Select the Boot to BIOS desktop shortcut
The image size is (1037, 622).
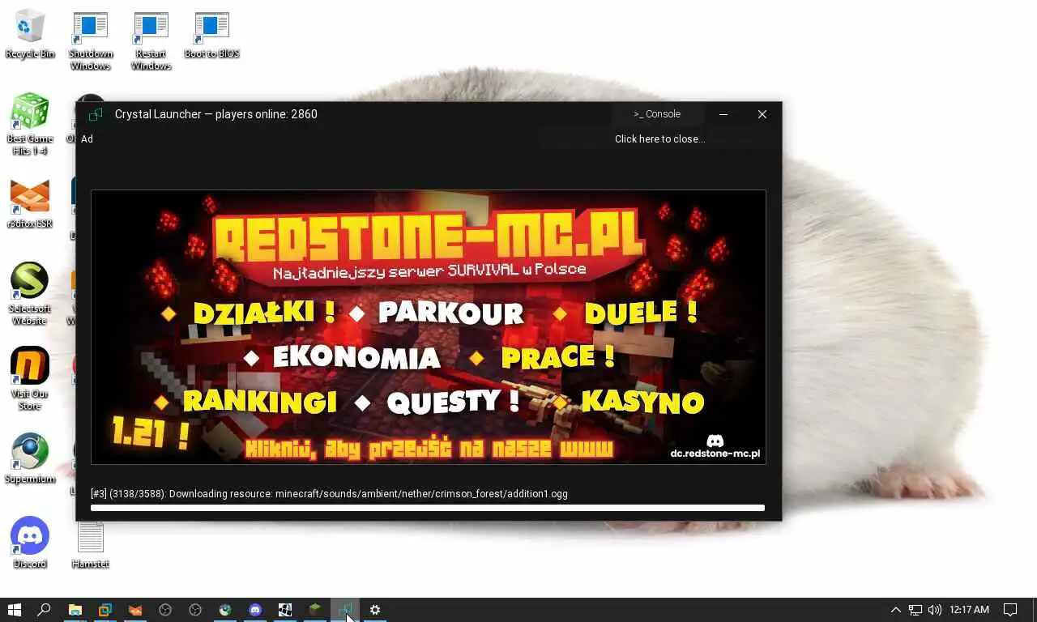211,35
